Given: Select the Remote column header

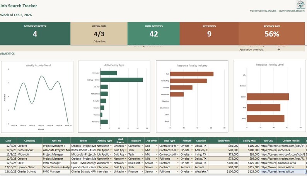Looking at the screenshot, I should 187,140.
